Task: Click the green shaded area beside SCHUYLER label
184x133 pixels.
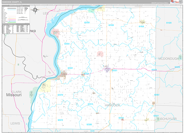Action: click(158, 119)
